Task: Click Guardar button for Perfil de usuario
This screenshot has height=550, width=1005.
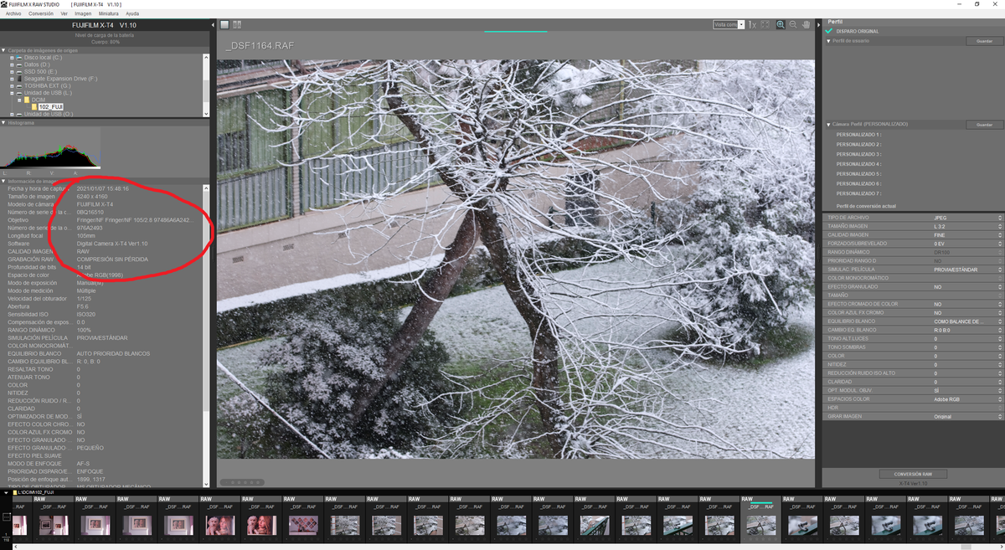Action: [983, 41]
